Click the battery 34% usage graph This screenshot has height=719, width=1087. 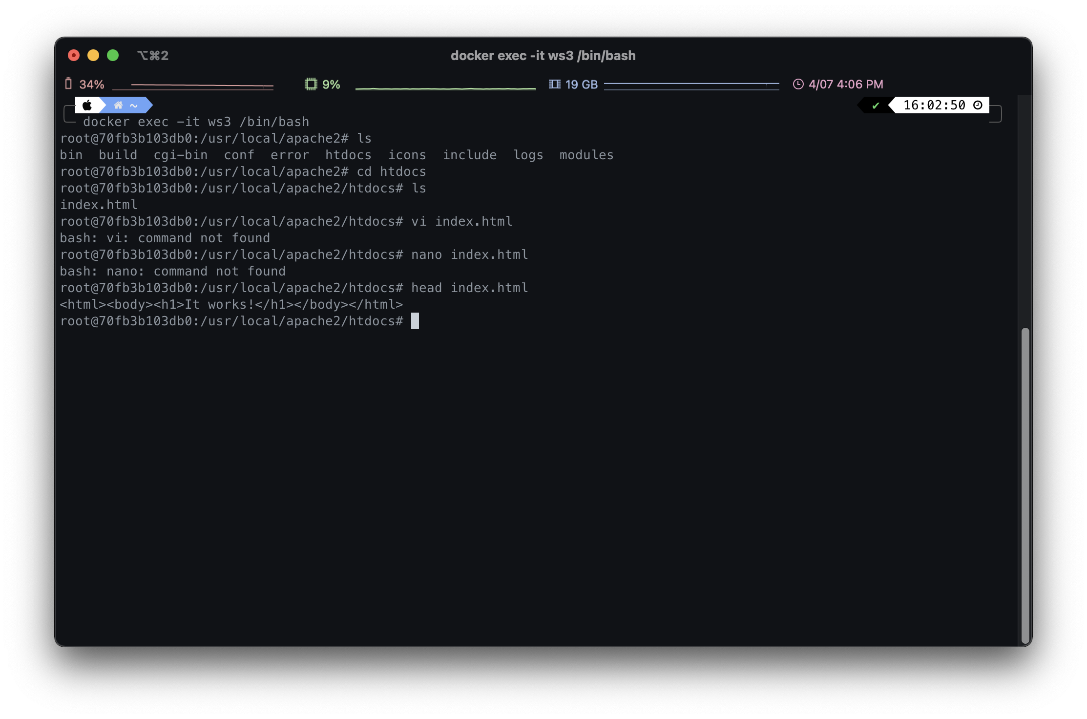pyautogui.click(x=193, y=86)
